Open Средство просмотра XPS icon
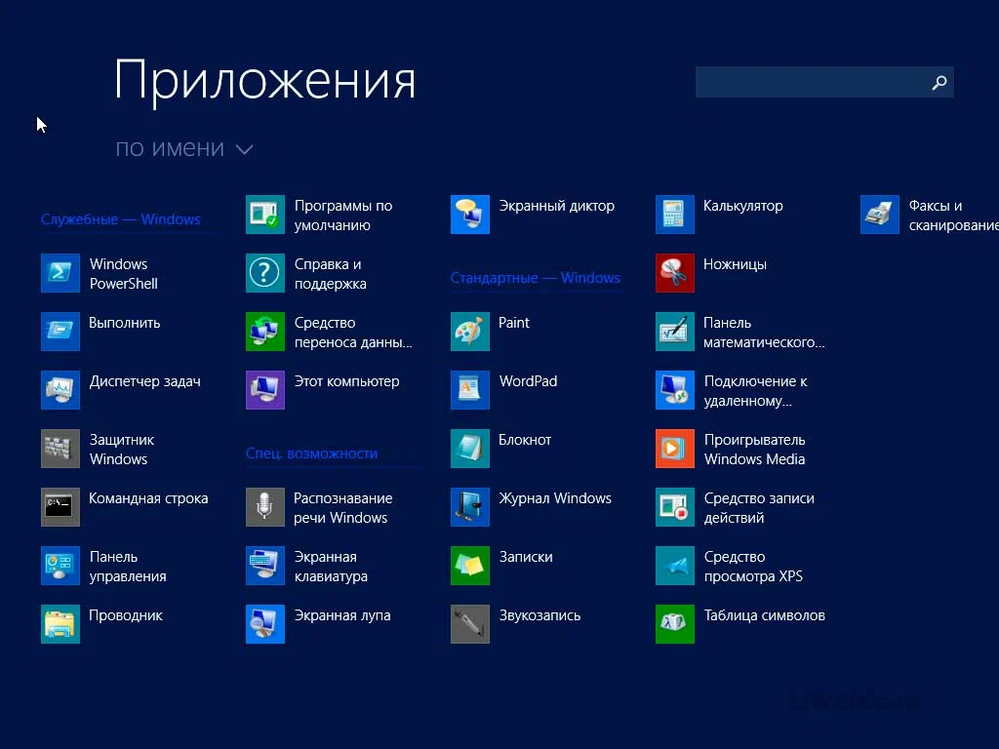Screen dimensions: 999x749 tap(675, 566)
